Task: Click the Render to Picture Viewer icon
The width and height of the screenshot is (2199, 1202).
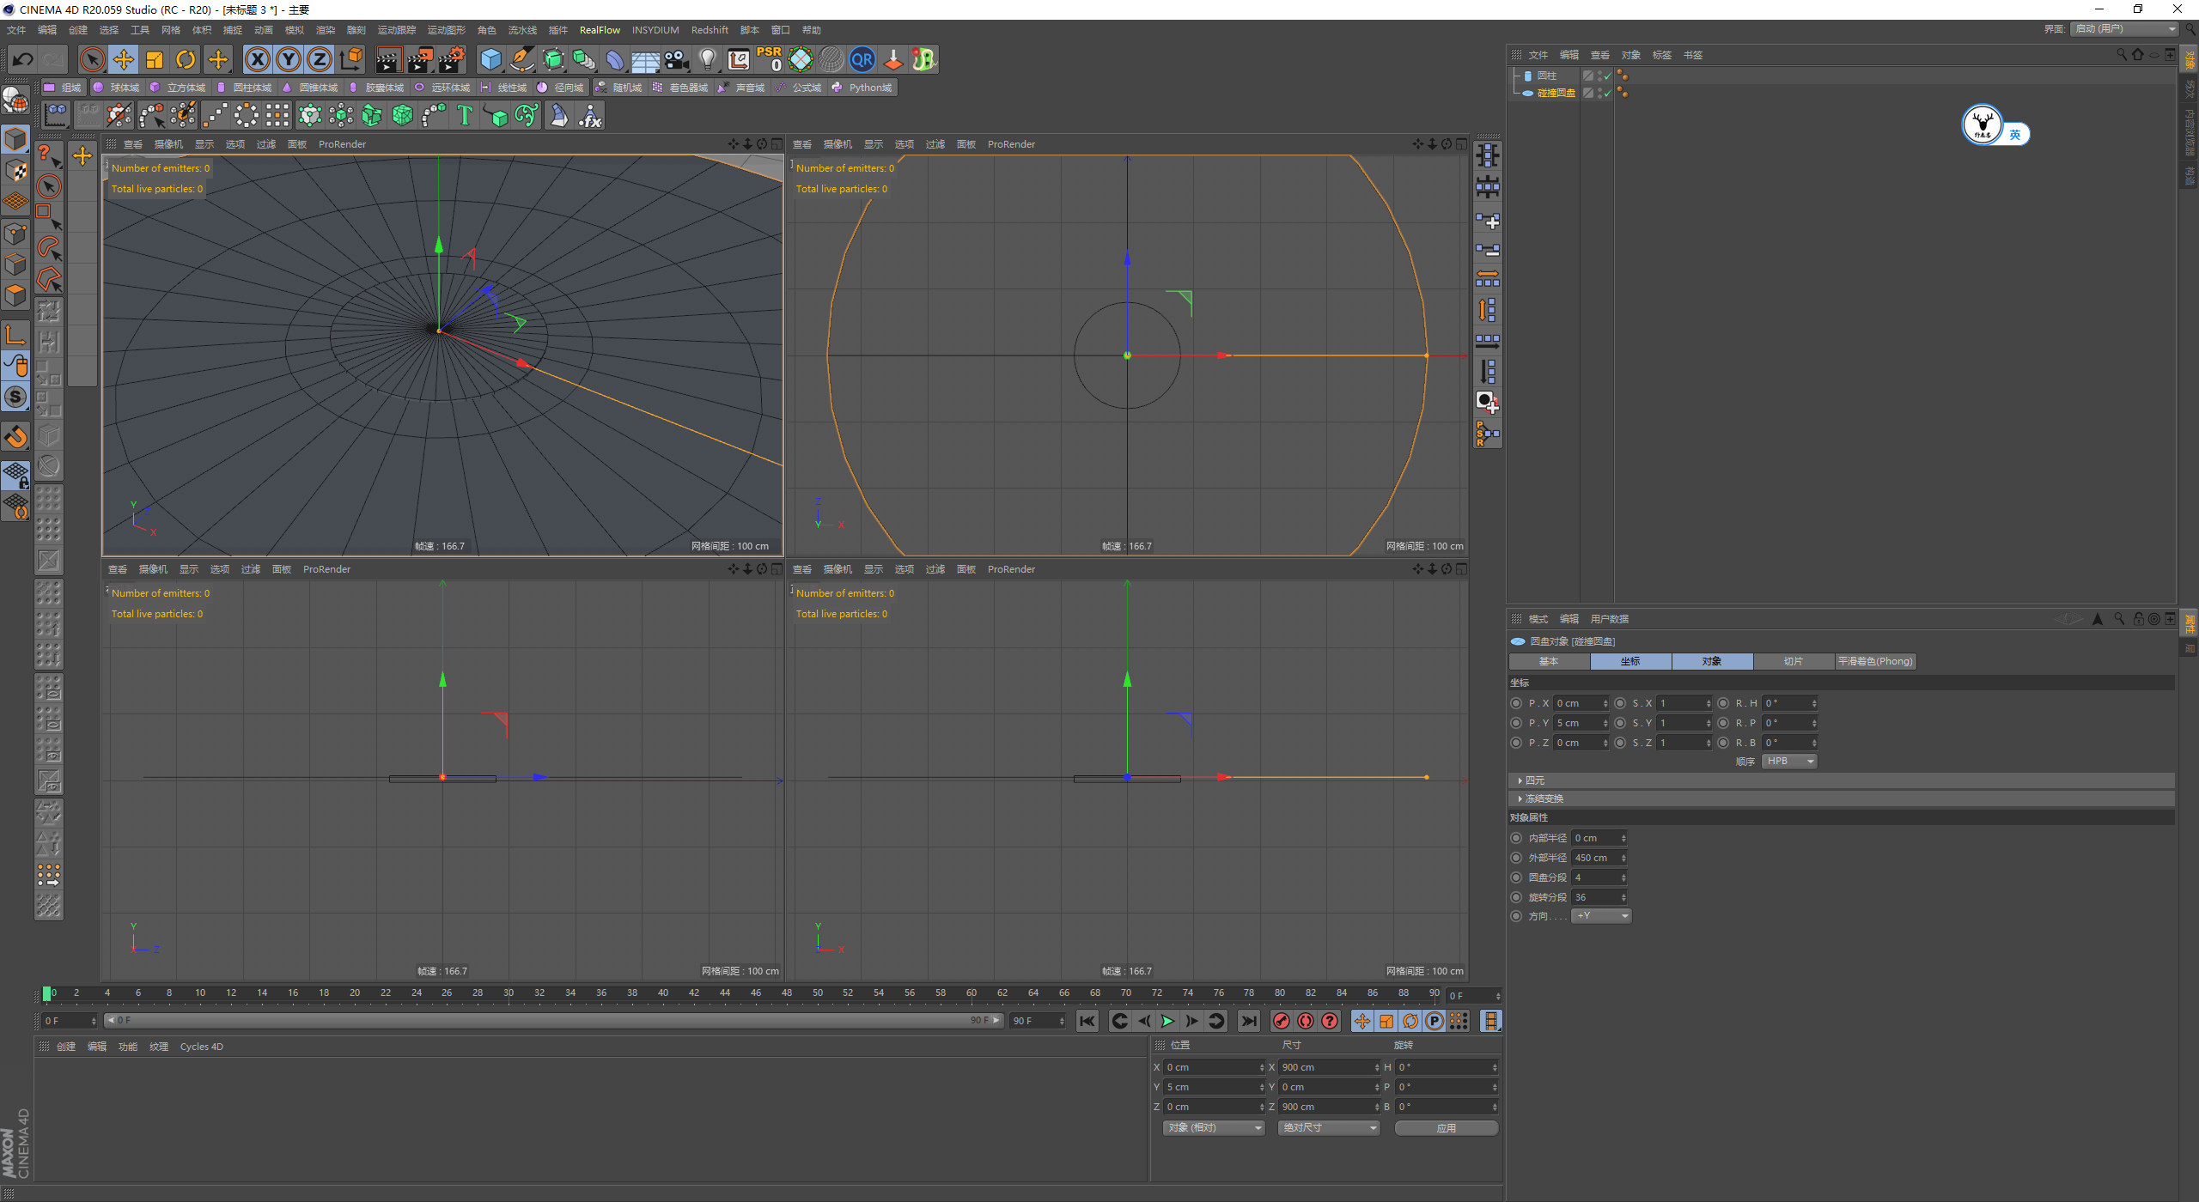Action: 420,59
